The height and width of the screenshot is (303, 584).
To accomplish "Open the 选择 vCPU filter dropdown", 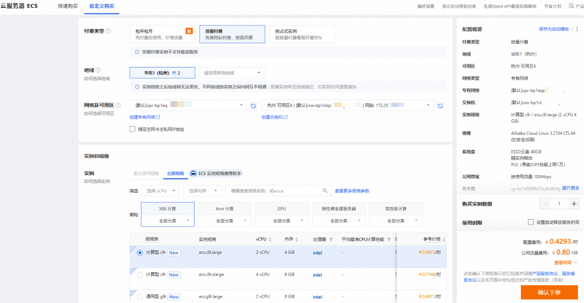I will coord(160,191).
